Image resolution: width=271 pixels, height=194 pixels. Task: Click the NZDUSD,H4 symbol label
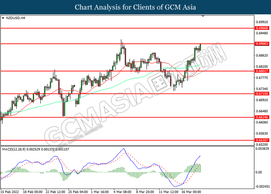pos(15,18)
